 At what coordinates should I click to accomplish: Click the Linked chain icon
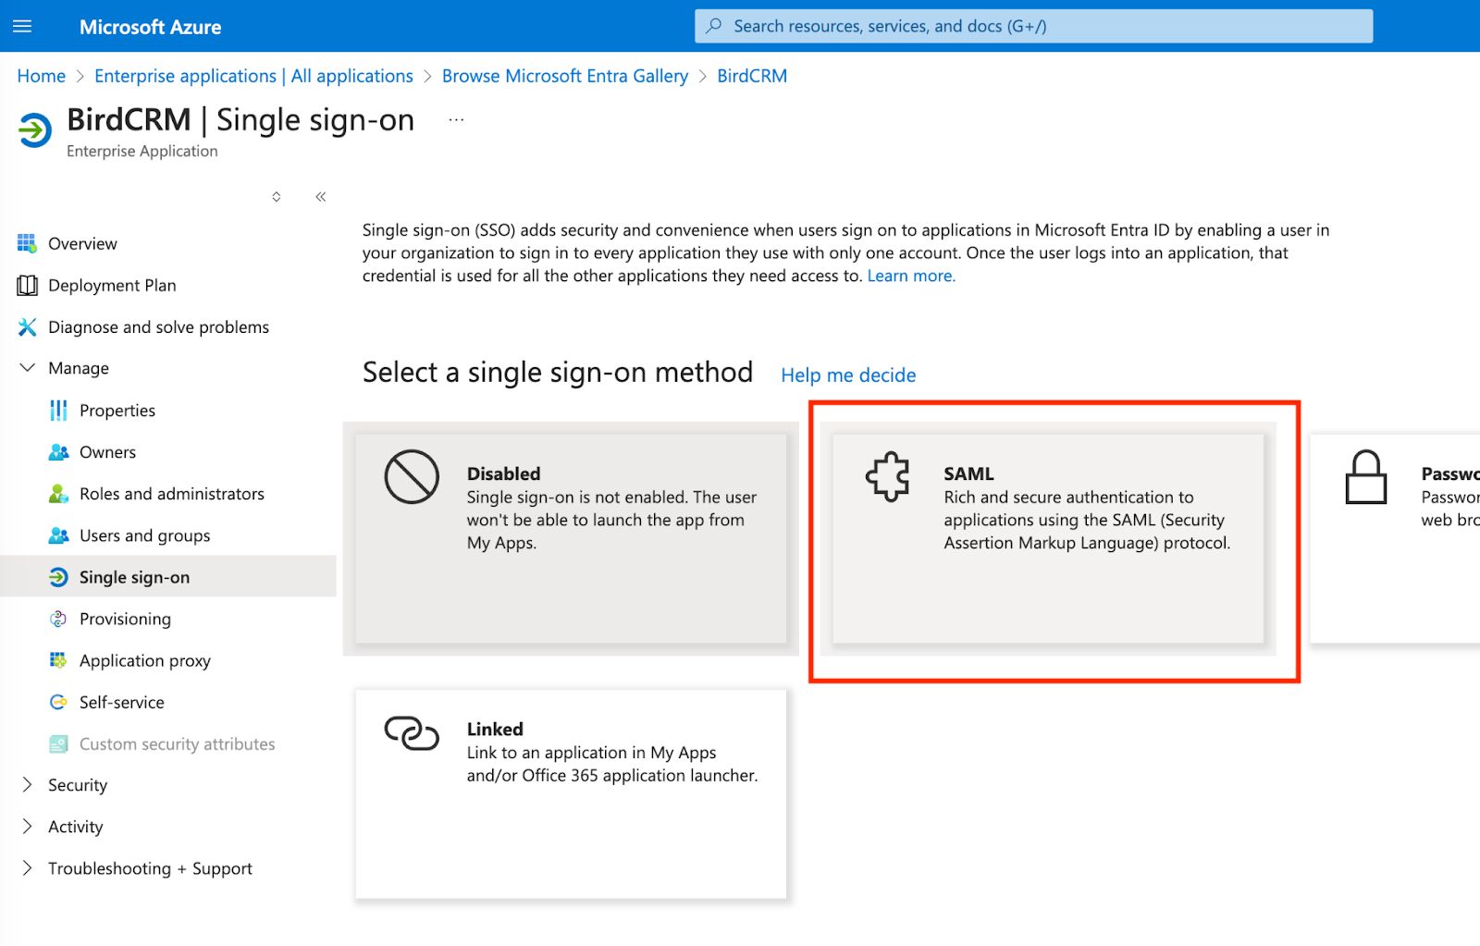point(412,733)
